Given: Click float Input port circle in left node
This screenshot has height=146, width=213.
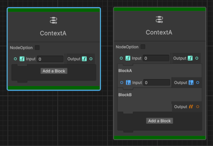Looking at the screenshot, I should [15, 59].
